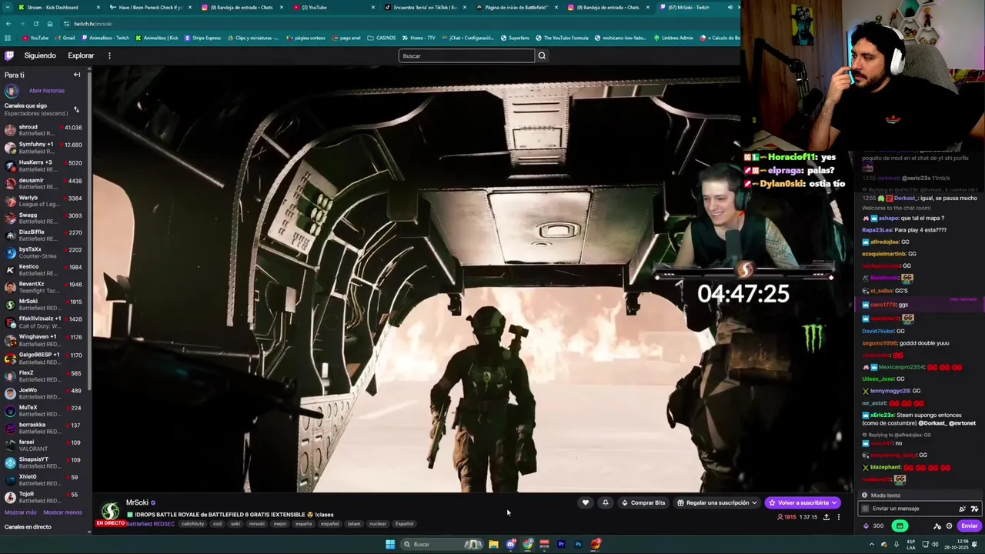Change followed channels sort order icon

coord(76,109)
